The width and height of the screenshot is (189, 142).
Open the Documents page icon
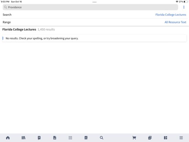(x=55, y=138)
